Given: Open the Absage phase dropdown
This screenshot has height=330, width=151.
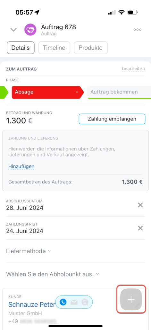Looking at the screenshot, I should tap(48, 92).
